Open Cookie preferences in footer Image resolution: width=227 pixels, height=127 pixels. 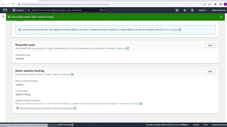pyautogui.click(x=219, y=125)
